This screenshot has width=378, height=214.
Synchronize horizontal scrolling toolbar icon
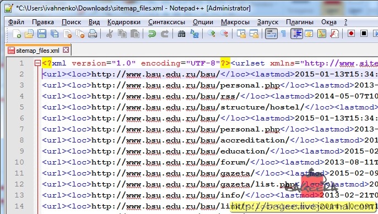pyautogui.click(x=254, y=34)
